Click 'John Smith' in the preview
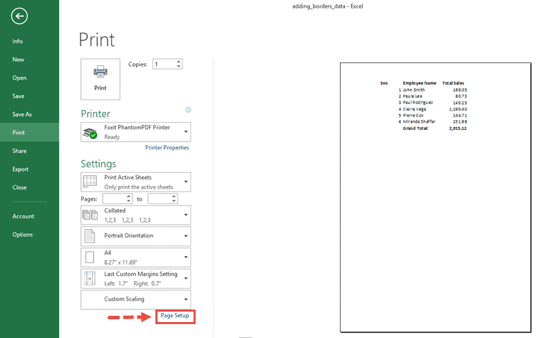This screenshot has height=338, width=555. coord(413,90)
